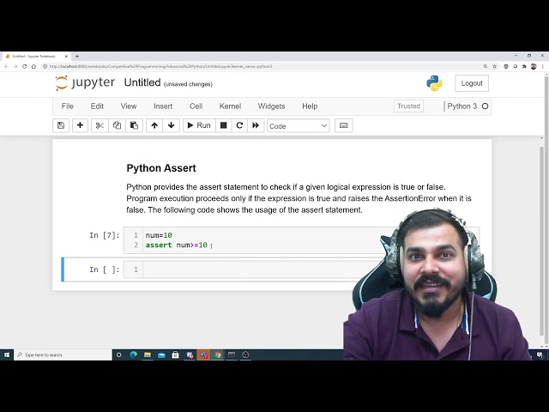The width and height of the screenshot is (549, 412).
Task: Click the zoom magnifier icon in address bar
Action: coord(486,66)
